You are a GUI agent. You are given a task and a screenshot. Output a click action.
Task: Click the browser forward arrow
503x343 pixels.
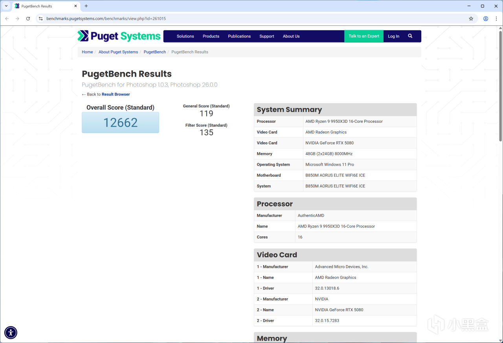pyautogui.click(x=17, y=18)
